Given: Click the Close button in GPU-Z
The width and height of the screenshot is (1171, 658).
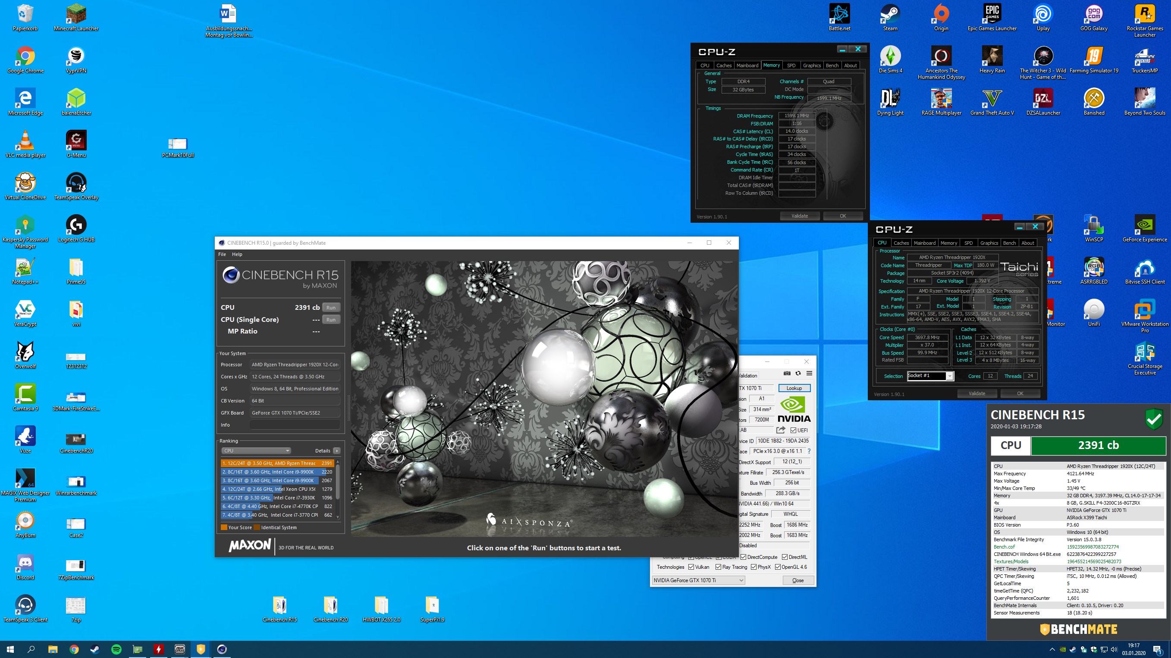Looking at the screenshot, I should pyautogui.click(x=798, y=580).
